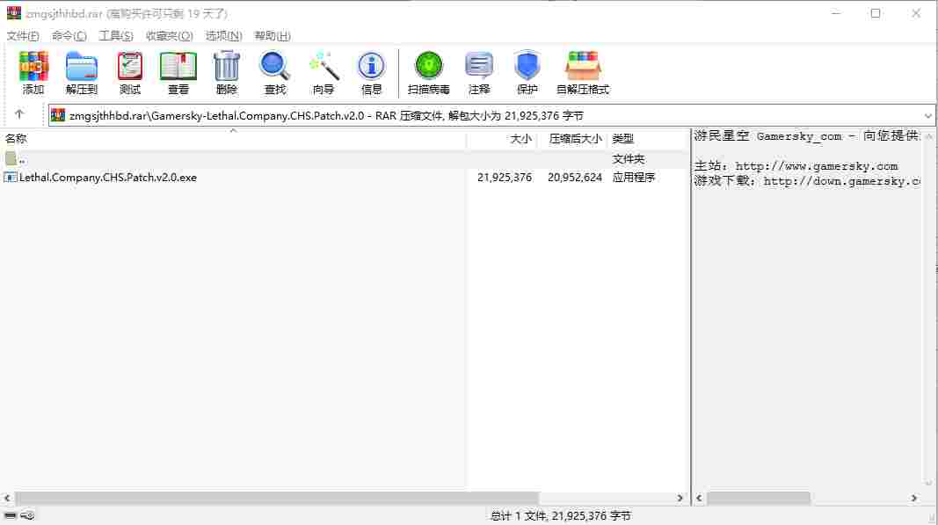Screen dimensions: 938x525
Task: Click the RAR archive icon in the address bar
Action: point(58,115)
